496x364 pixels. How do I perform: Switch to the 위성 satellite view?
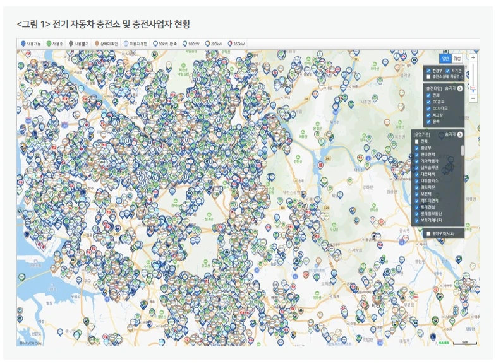click(x=456, y=59)
